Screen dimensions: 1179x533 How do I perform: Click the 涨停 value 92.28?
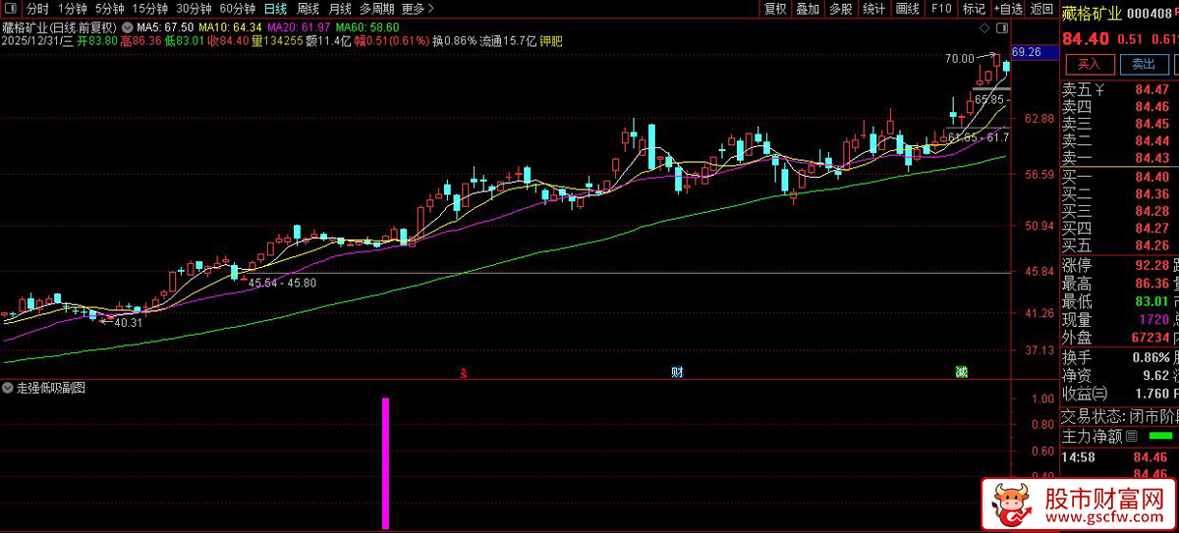1151,265
